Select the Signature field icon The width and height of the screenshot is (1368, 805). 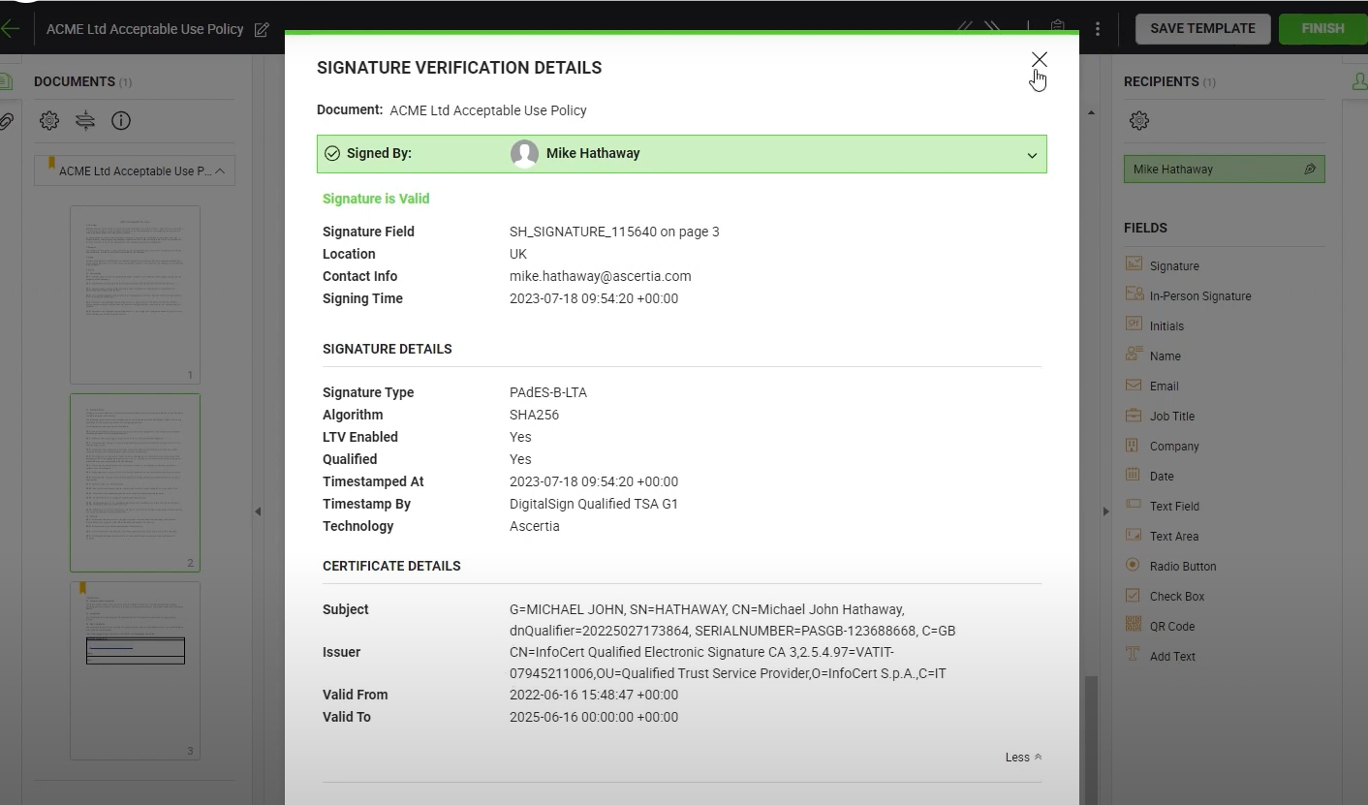click(1134, 263)
